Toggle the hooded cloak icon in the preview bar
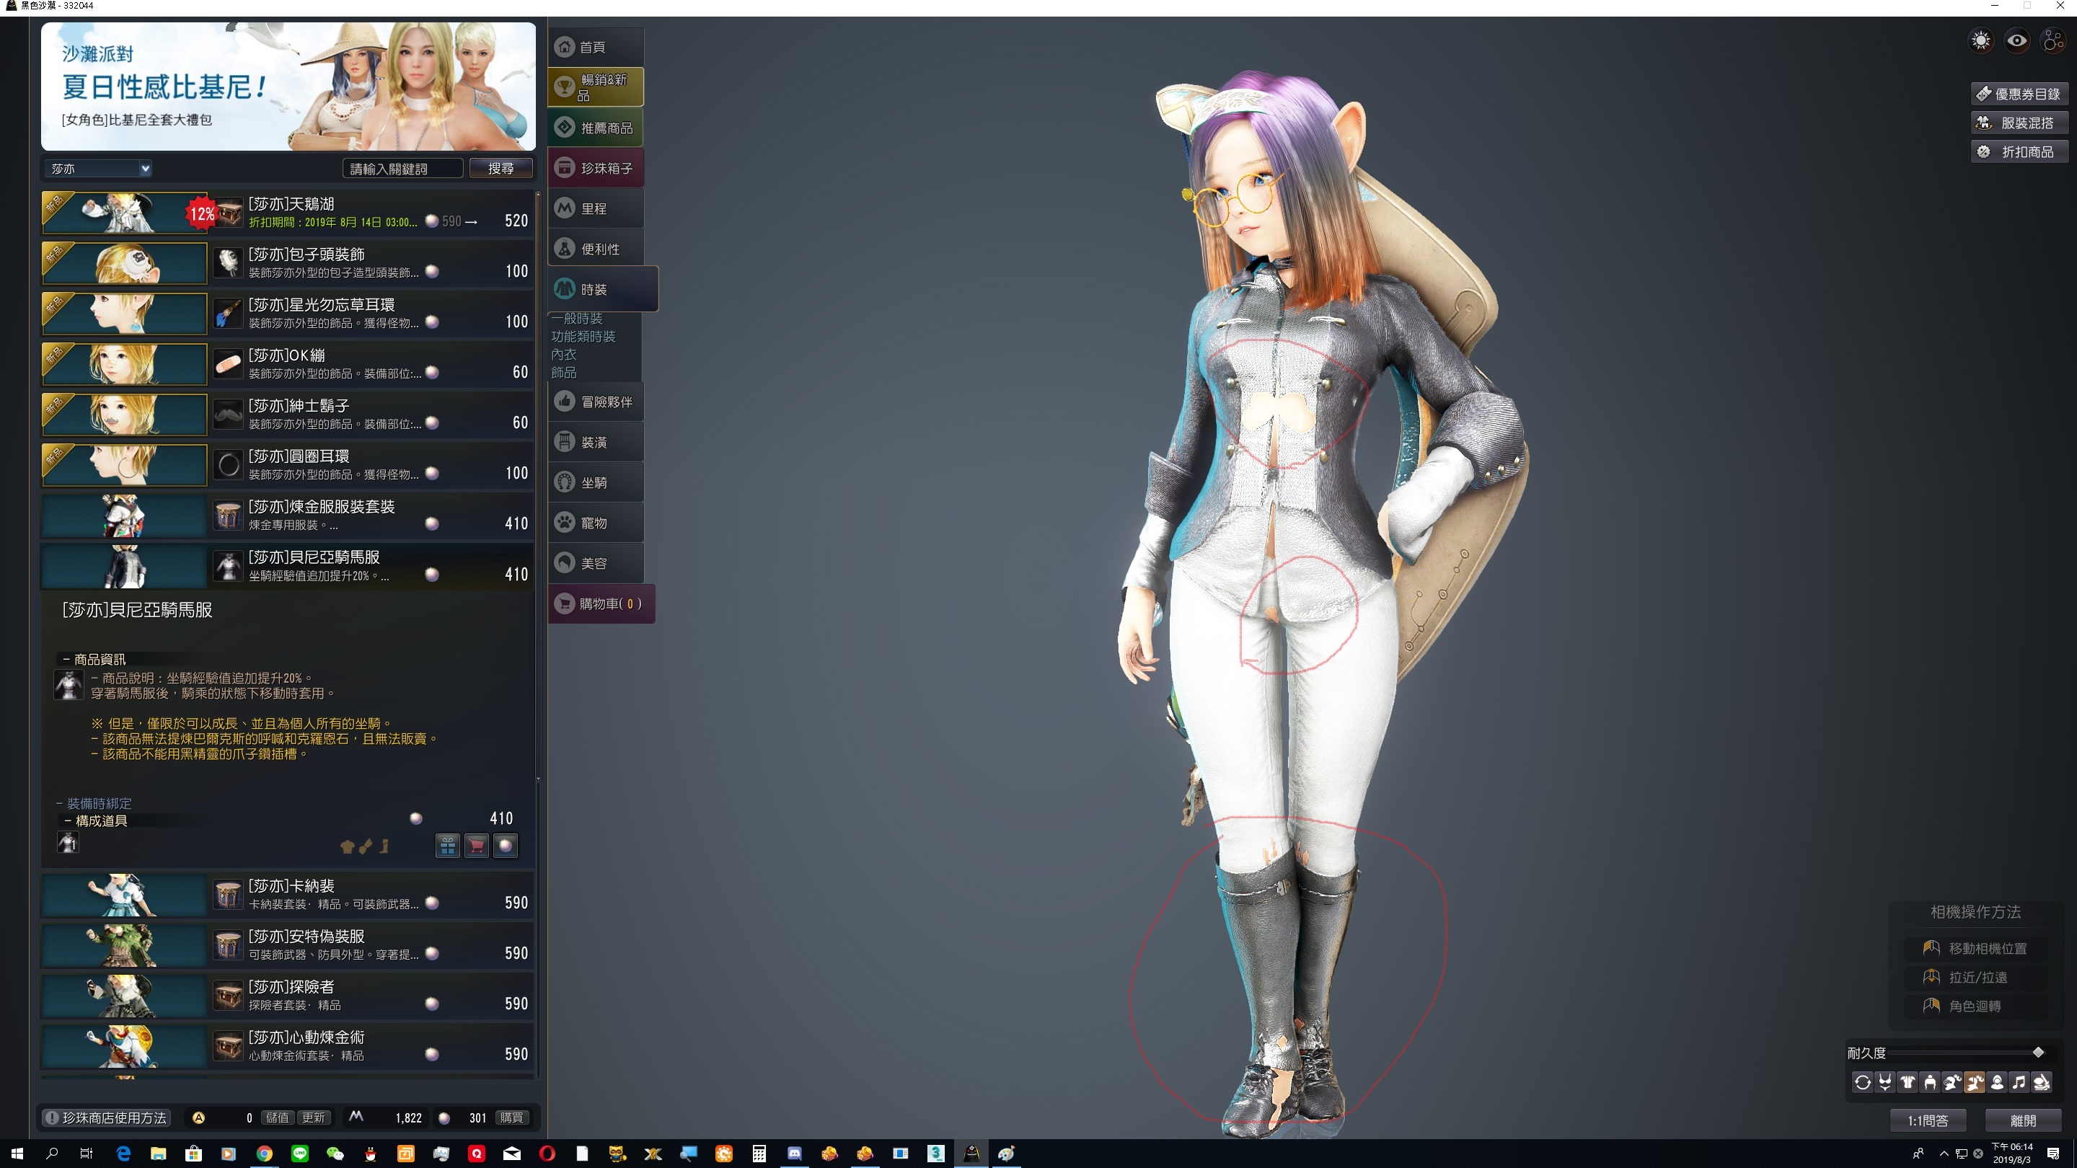This screenshot has width=2077, height=1168. pos(1997,1082)
